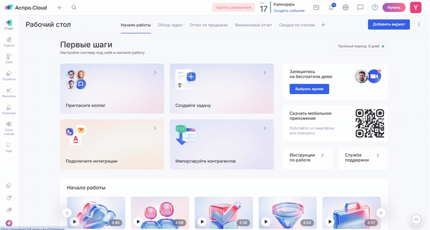This screenshot has height=230, width=430.
Task: Click the round pink icon at sidebar bottom
Action: pos(9,223)
